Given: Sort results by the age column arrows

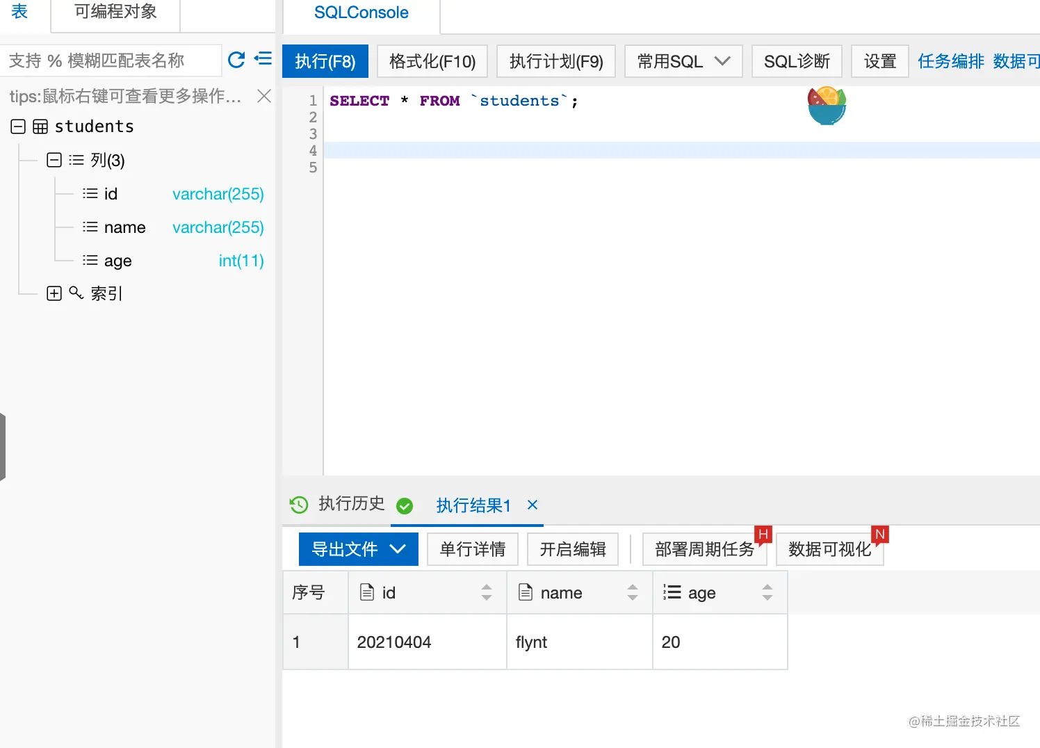Looking at the screenshot, I should (x=767, y=592).
